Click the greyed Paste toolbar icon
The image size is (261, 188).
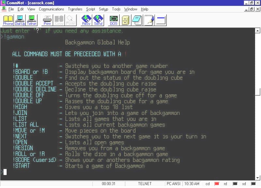coord(71,20)
